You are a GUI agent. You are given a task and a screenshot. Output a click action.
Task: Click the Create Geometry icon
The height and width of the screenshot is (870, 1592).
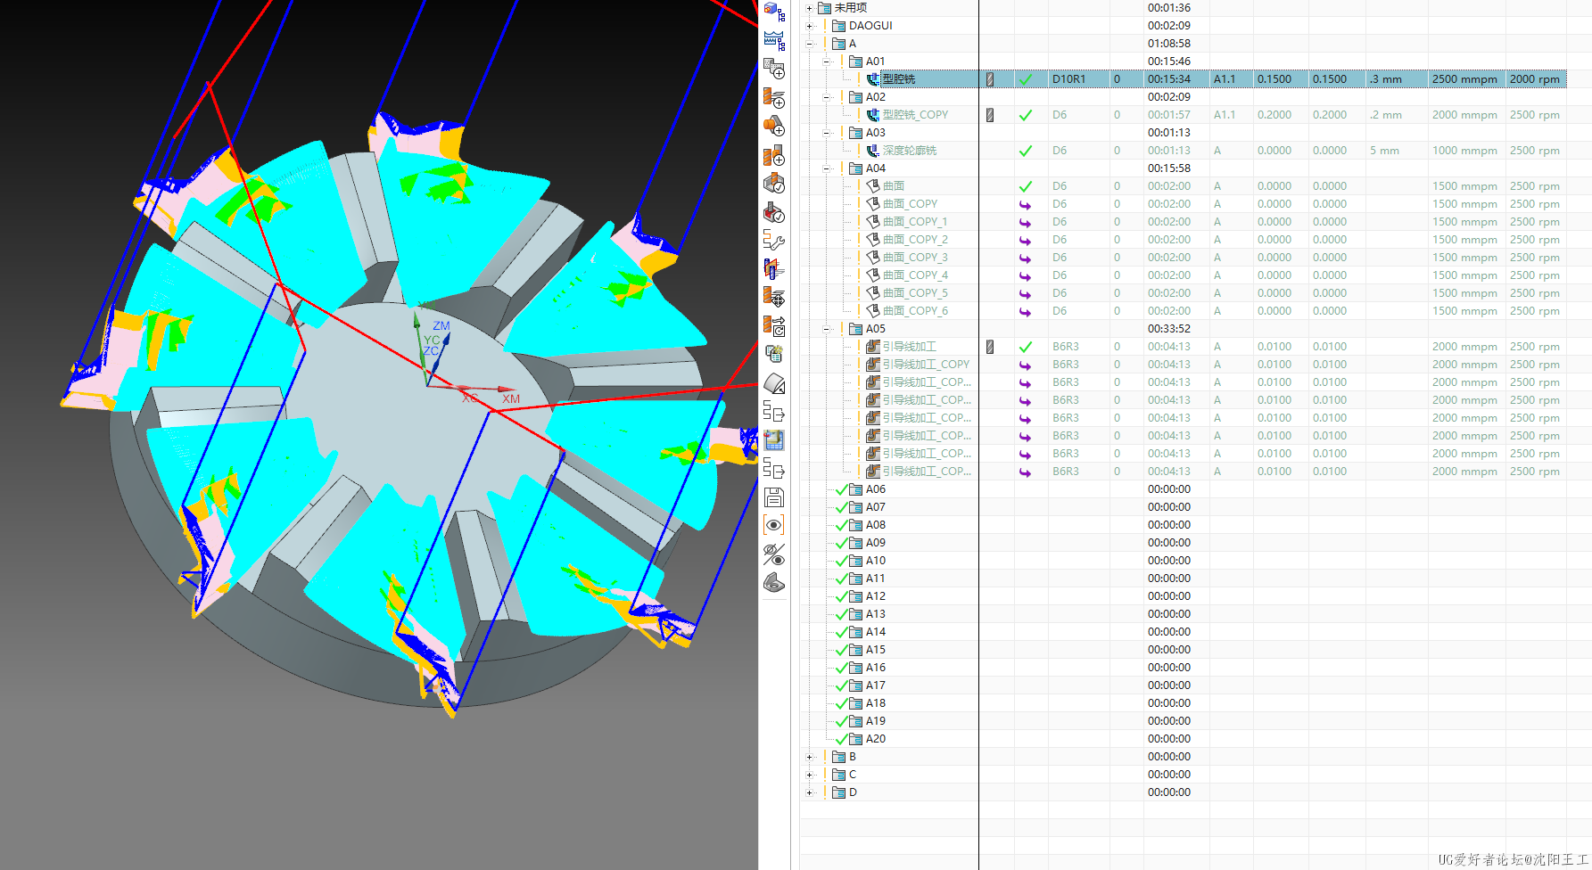click(x=774, y=126)
